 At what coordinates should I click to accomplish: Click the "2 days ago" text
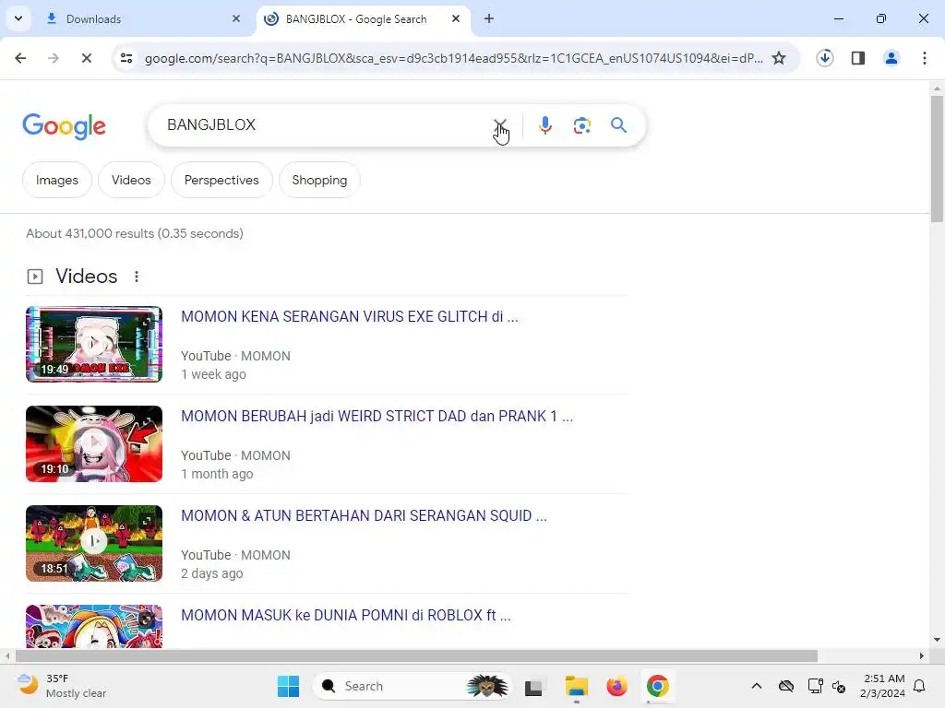tap(211, 573)
